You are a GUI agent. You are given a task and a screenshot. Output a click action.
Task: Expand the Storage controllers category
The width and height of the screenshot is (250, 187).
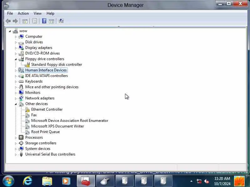click(x=16, y=143)
